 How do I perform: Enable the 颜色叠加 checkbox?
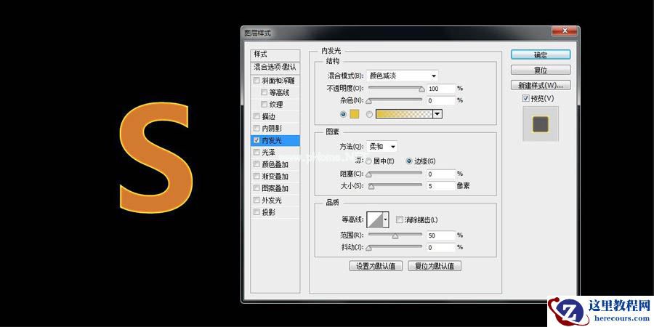coord(257,164)
